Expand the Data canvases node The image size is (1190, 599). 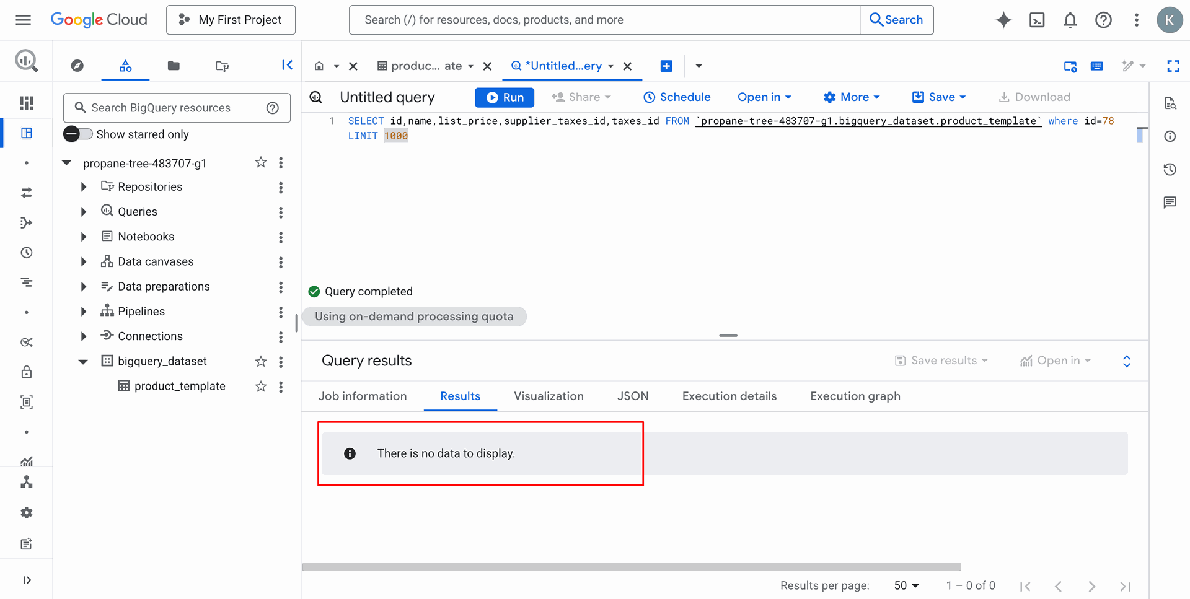84,262
